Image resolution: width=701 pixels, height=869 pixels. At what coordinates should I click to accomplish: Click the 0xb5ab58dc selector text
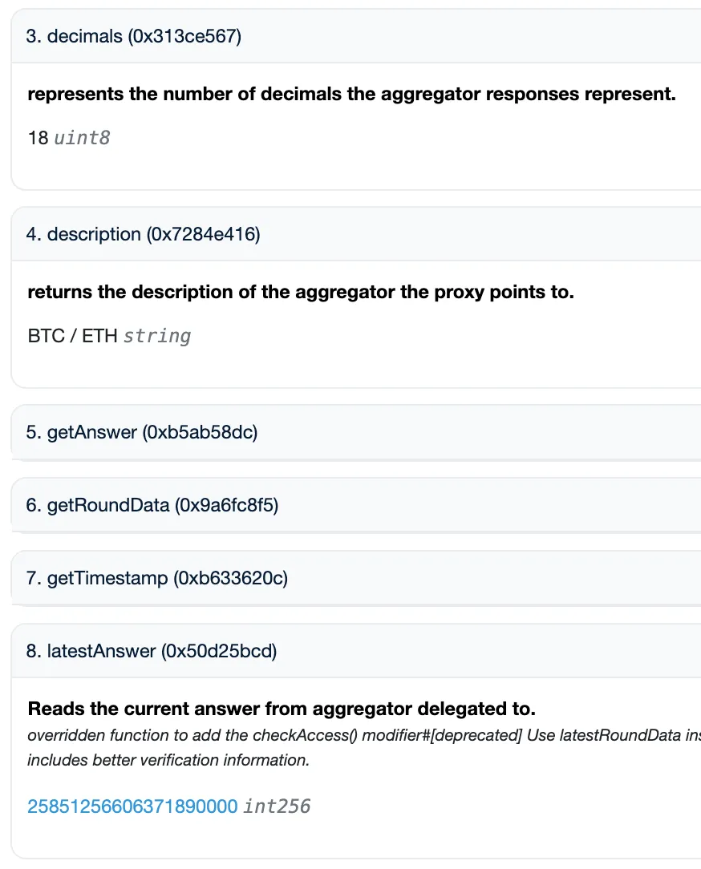click(x=200, y=432)
